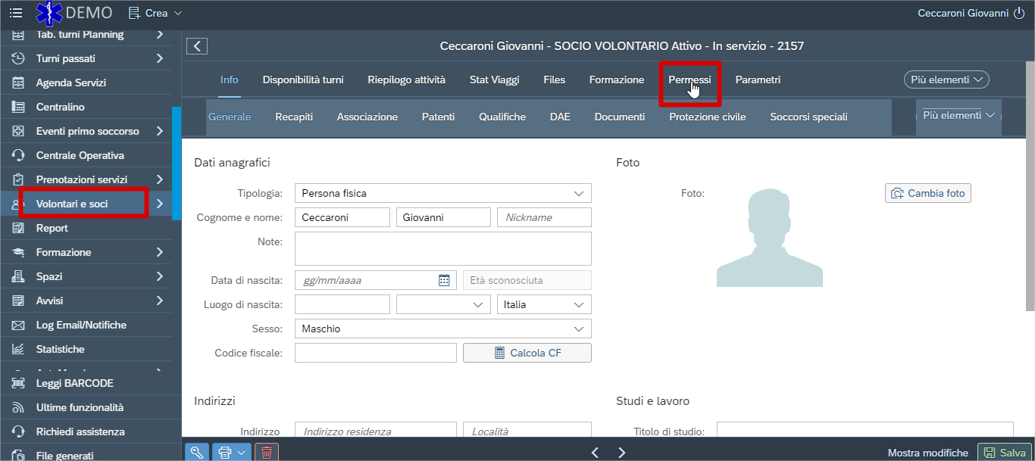Click the Calcola CF button

pos(527,353)
